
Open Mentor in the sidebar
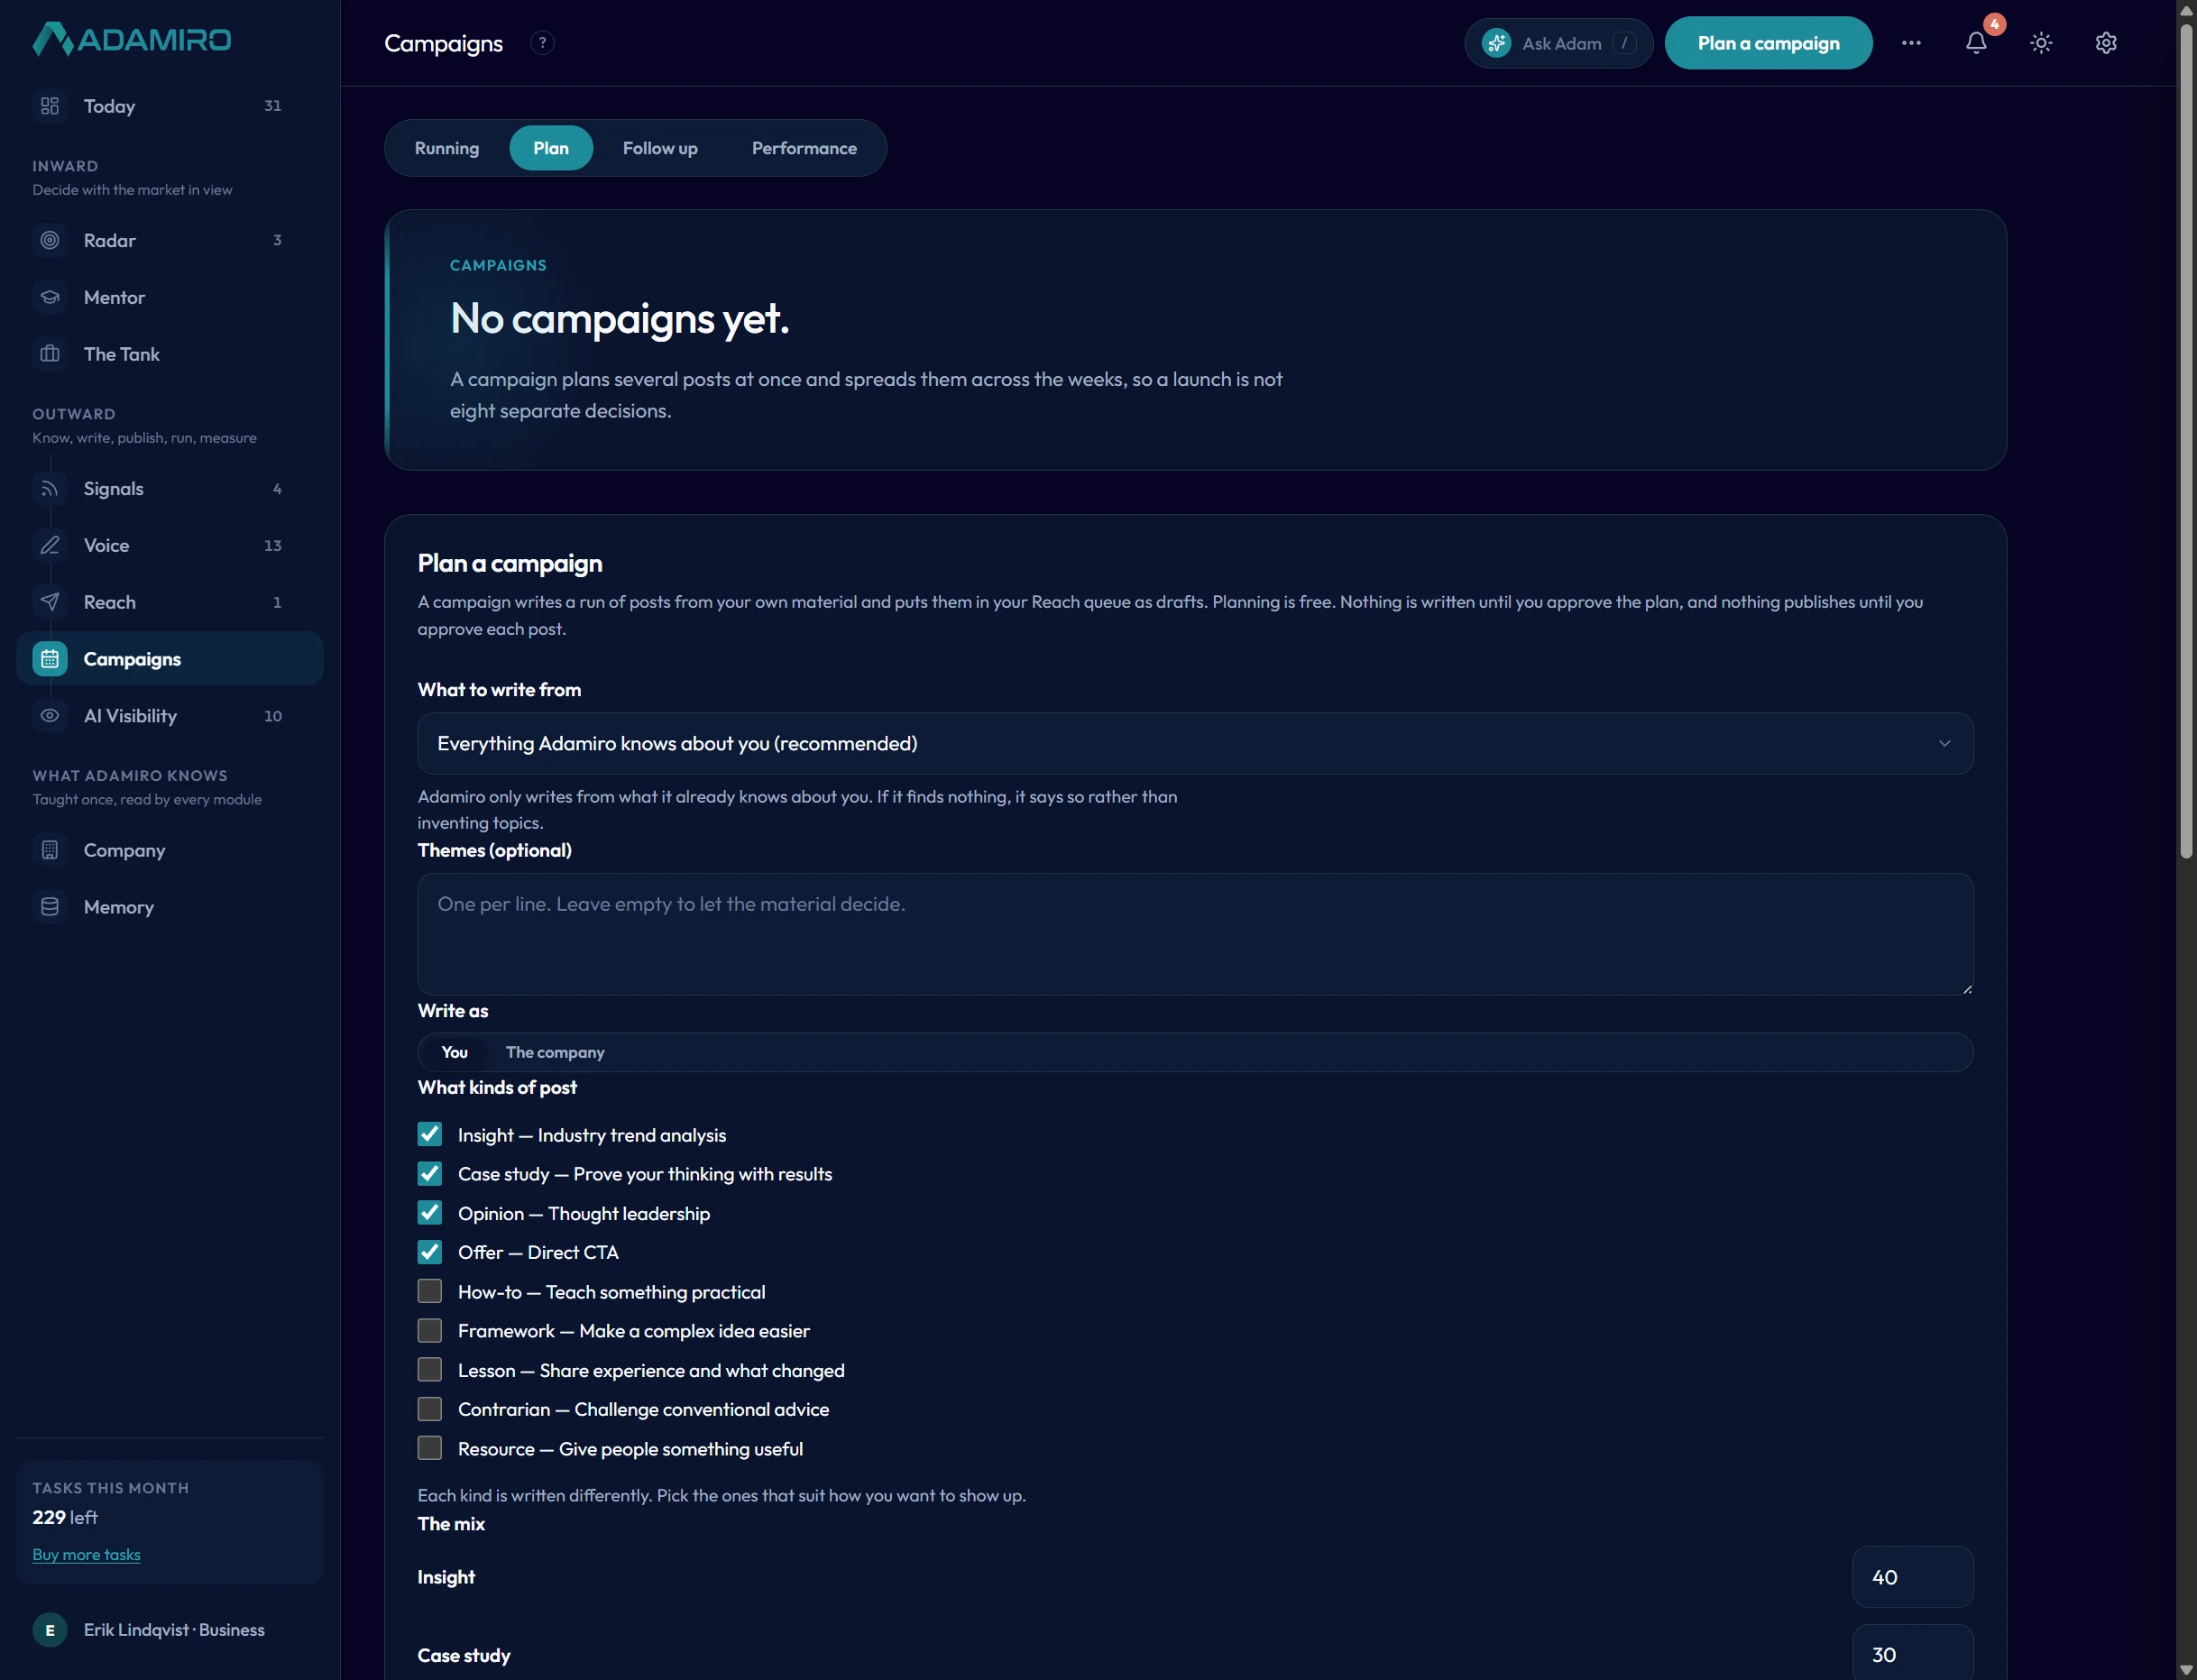click(170, 297)
